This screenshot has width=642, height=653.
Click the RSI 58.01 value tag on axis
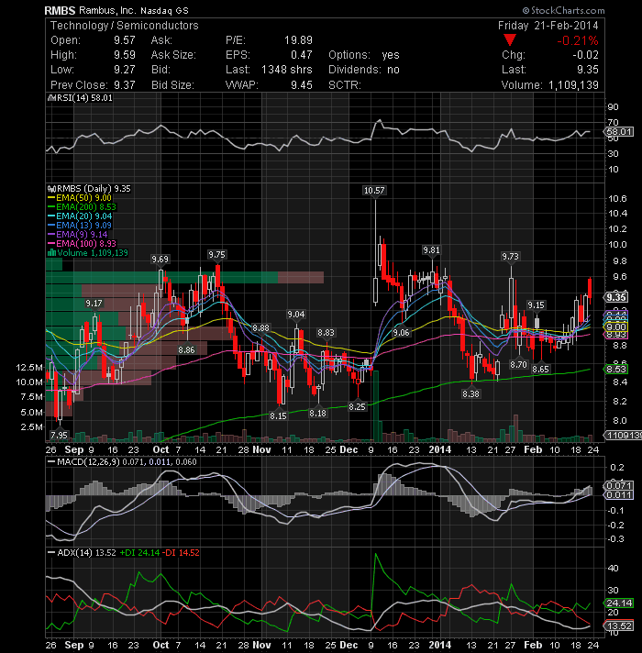tap(619, 131)
